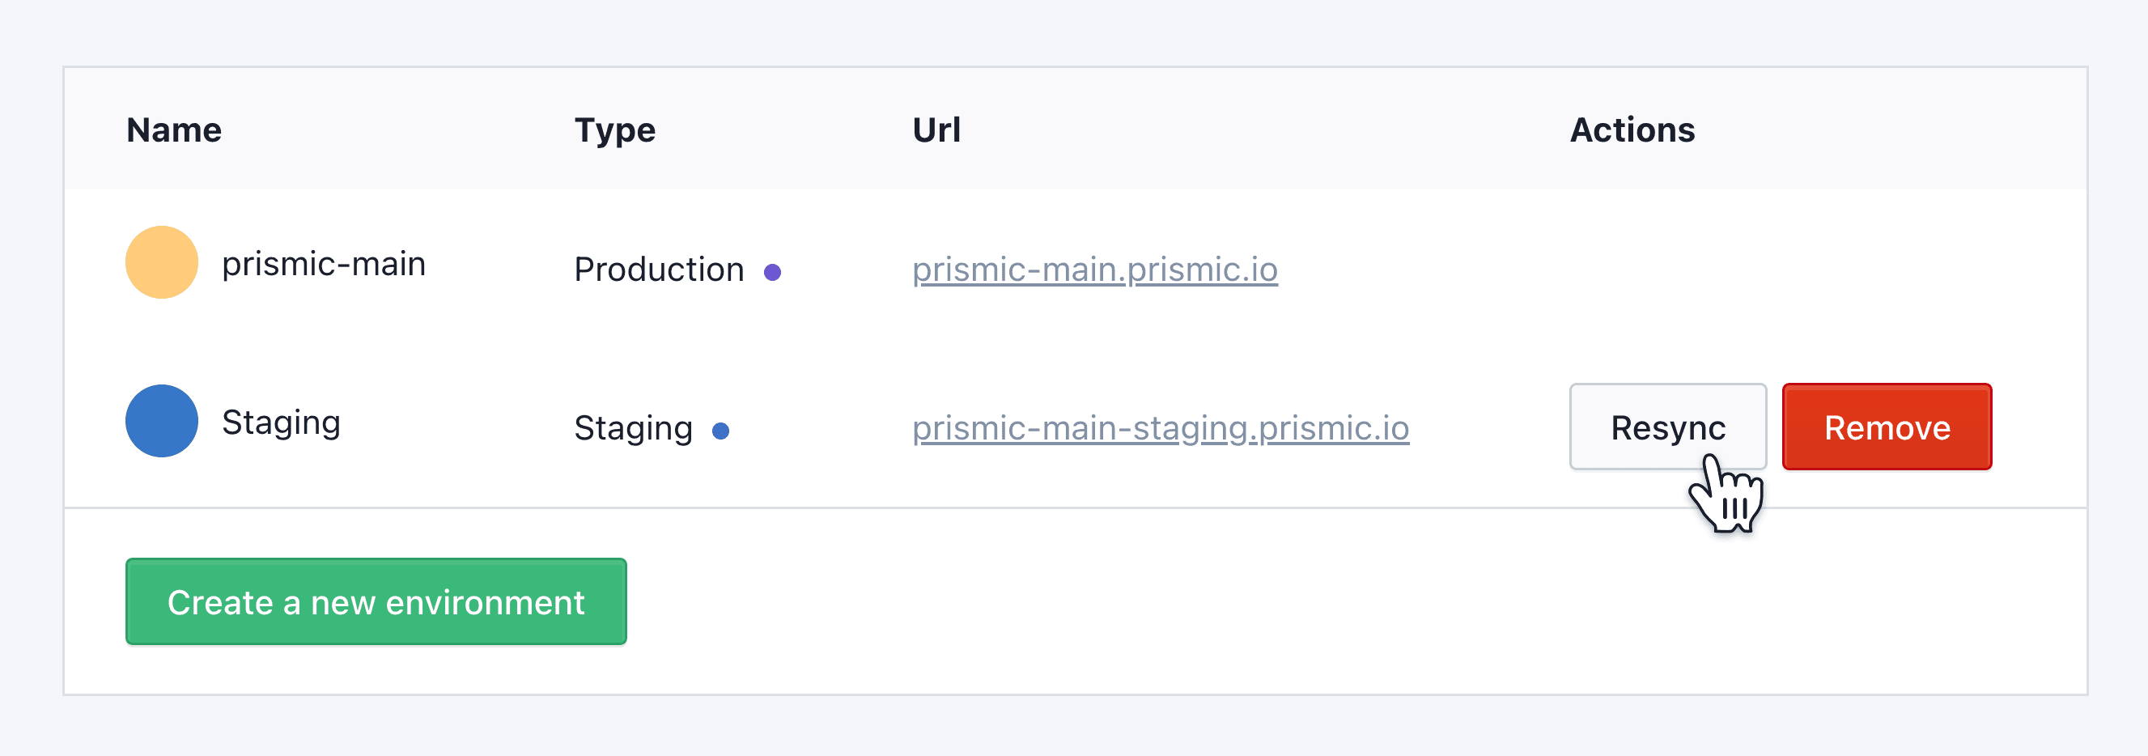Click the orange prismic-main environment avatar
The width and height of the screenshot is (2148, 756).
[x=161, y=261]
